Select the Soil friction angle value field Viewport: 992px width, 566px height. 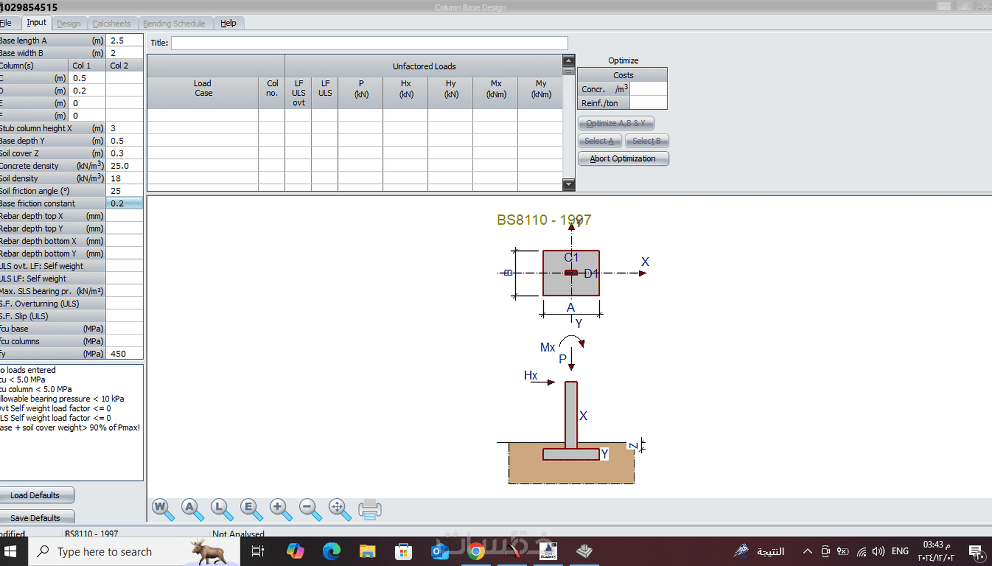124,191
